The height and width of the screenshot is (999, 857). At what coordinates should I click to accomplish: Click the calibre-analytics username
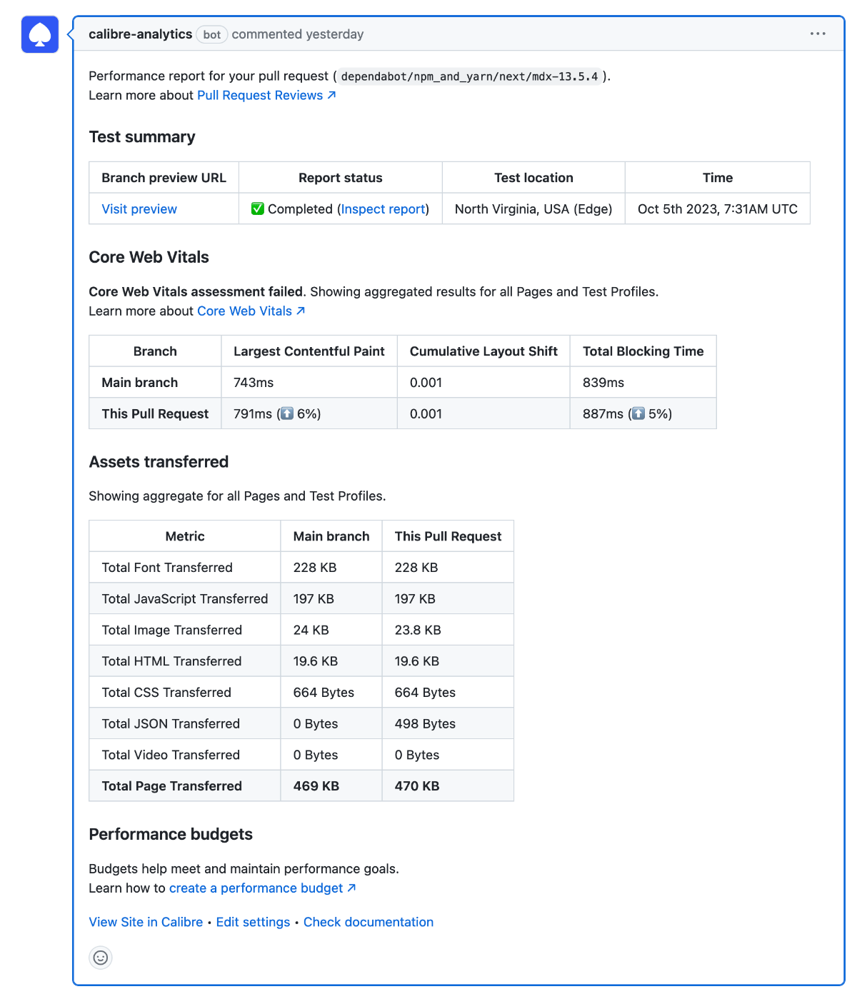pyautogui.click(x=140, y=34)
